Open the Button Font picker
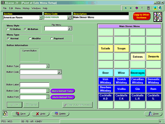165x124 pixels. (48, 97)
